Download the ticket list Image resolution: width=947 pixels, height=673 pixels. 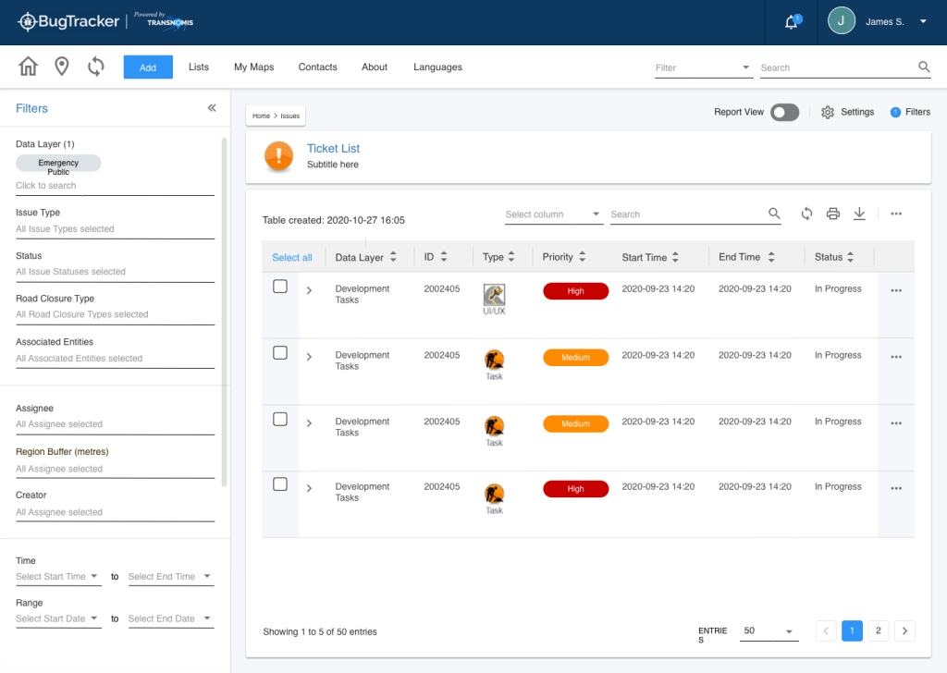tap(859, 214)
